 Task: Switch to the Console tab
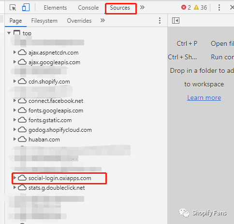tap(88, 8)
